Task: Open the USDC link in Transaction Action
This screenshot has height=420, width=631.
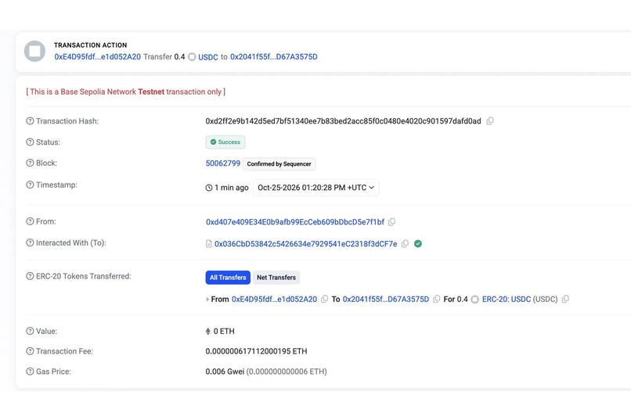Action: point(208,57)
